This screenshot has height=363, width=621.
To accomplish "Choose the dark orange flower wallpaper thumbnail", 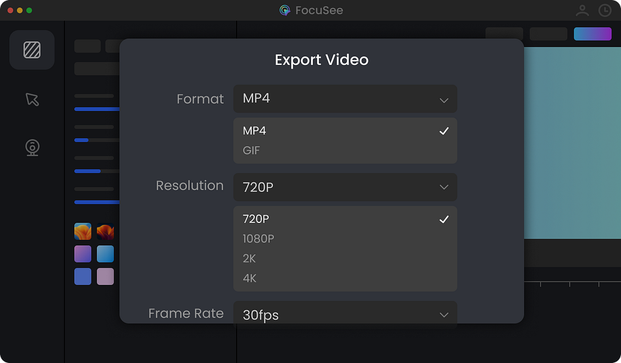I will click(106, 231).
